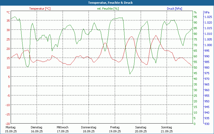Click the 1.025 tick on the pressure axis
This screenshot has width=214, height=134.
[208, 17]
